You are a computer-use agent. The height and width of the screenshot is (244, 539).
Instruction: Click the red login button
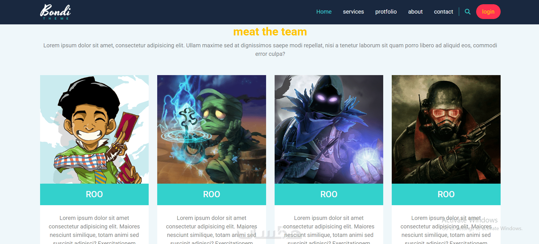(x=488, y=12)
